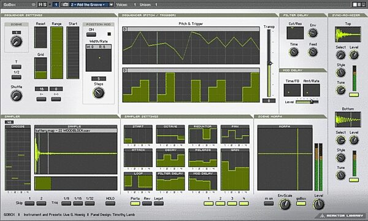The image size is (368, 221).
Task: Click the GAIN step editor
Action: [x=235, y=171]
